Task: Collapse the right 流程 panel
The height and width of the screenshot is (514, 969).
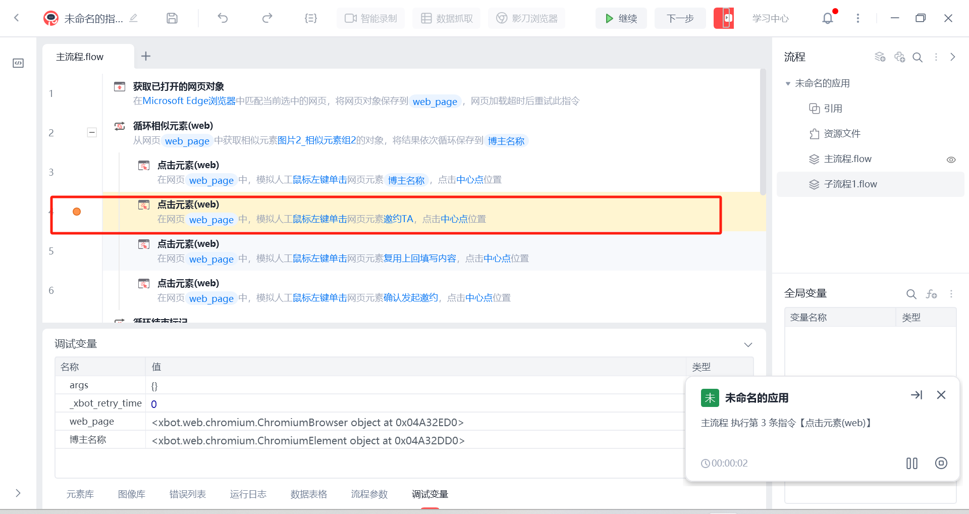Action: [953, 57]
